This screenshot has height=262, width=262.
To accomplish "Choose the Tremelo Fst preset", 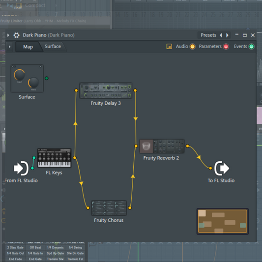I will 75,259.
